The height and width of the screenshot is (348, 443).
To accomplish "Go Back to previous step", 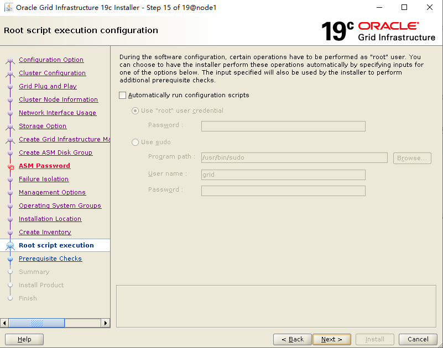I will (x=293, y=339).
